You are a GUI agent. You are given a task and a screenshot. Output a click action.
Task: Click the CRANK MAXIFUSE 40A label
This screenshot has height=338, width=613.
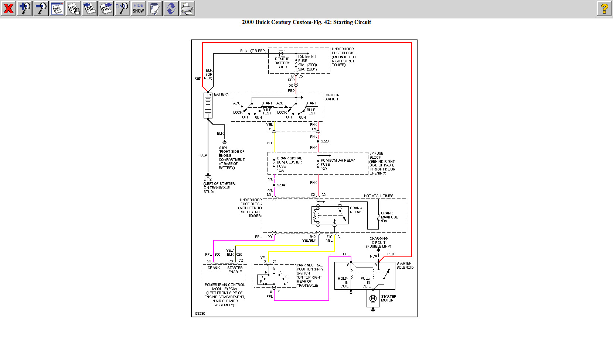pyautogui.click(x=389, y=217)
